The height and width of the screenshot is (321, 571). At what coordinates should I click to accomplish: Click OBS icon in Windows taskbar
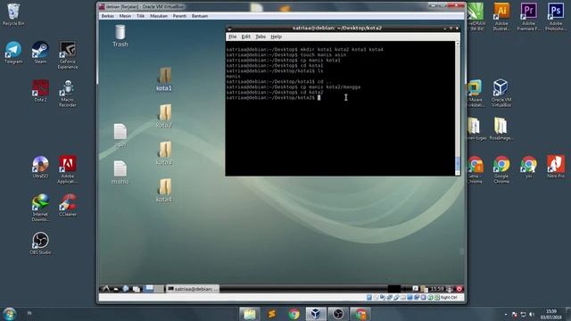coord(338,314)
